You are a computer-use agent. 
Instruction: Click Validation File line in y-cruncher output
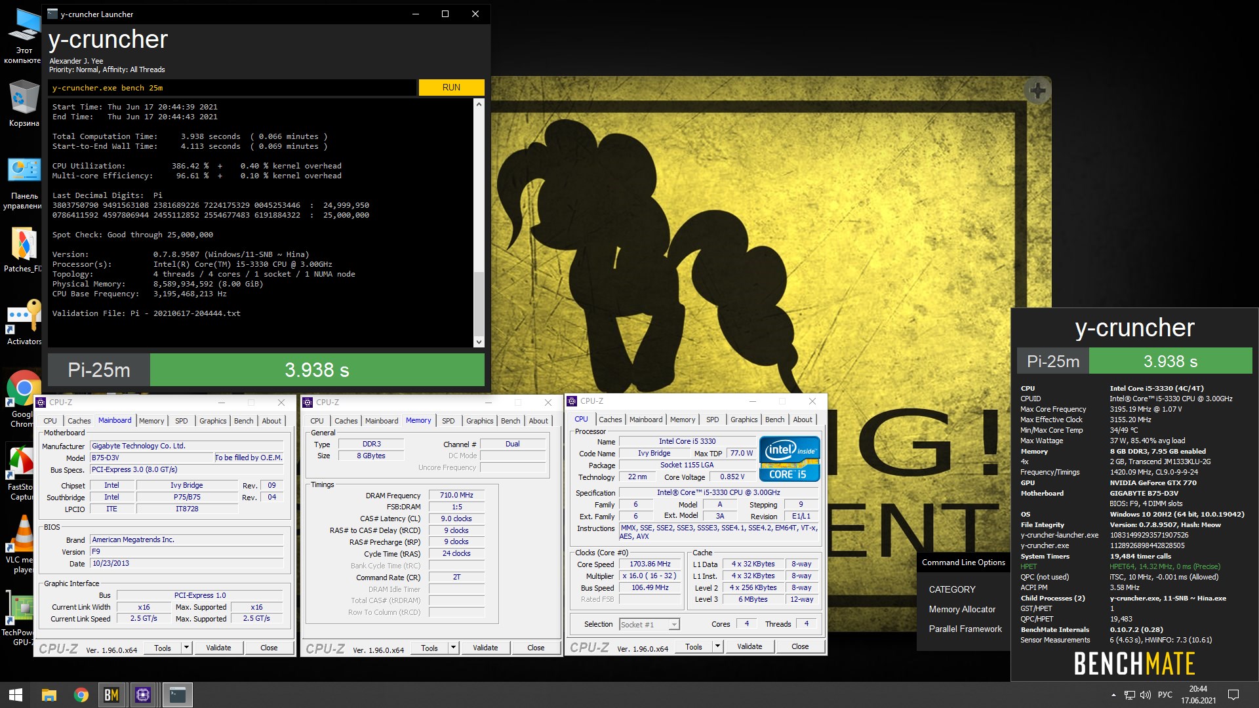(x=146, y=313)
